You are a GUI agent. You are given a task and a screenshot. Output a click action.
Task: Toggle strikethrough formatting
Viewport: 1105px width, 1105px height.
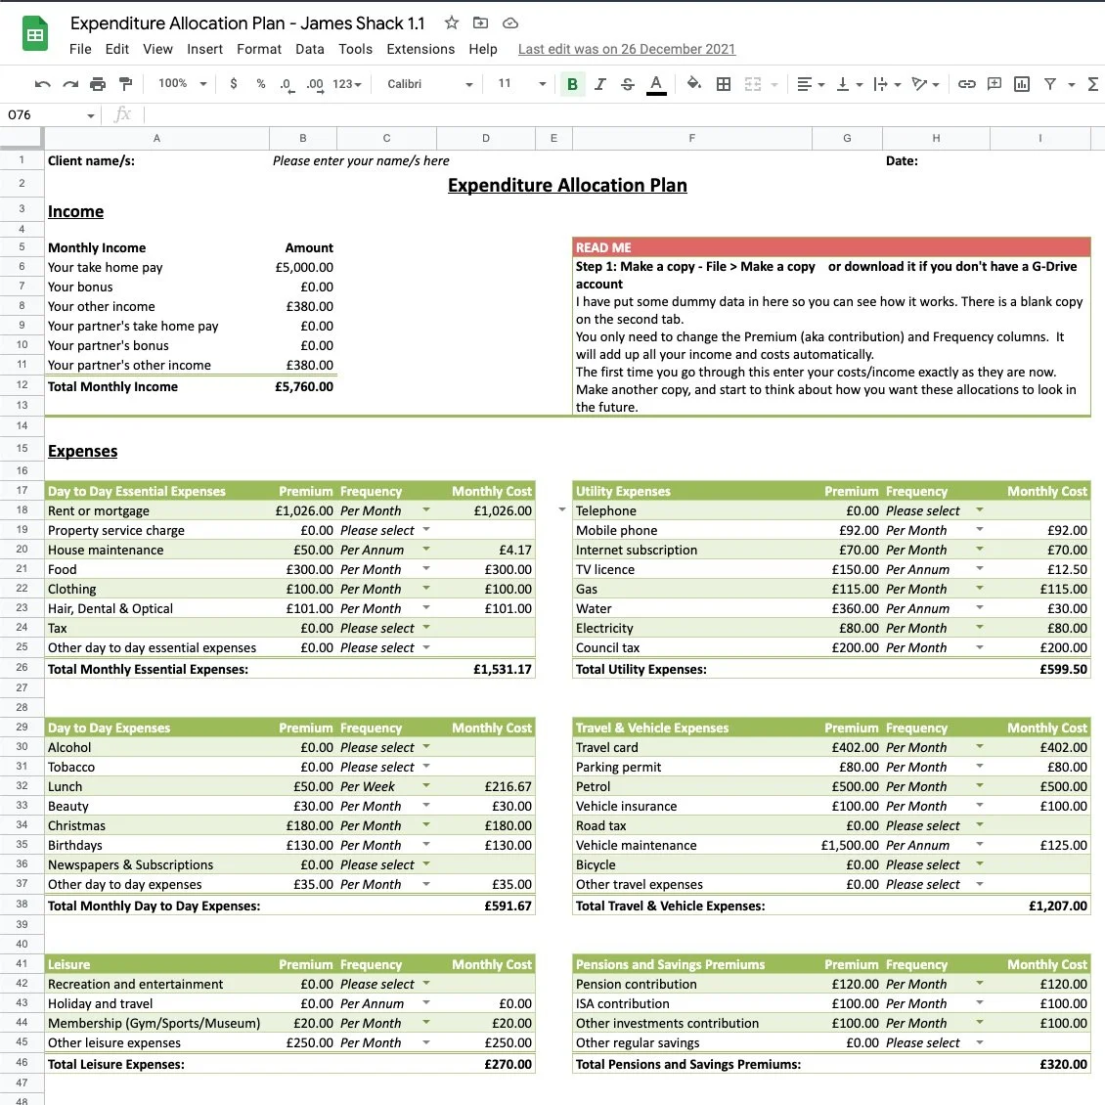pos(627,84)
